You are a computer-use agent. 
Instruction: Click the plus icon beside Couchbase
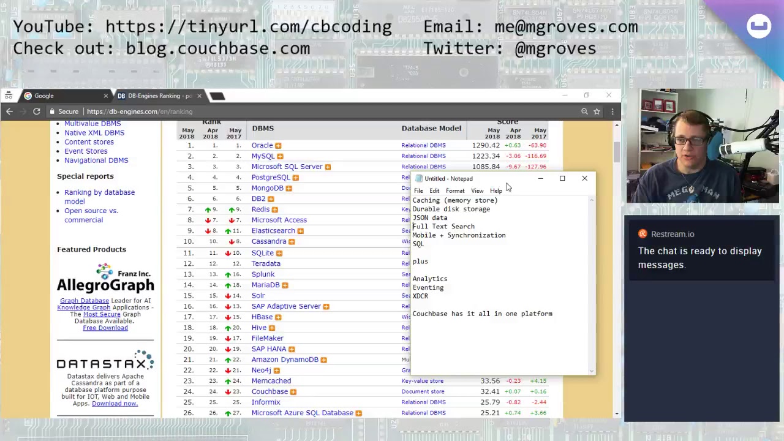point(293,392)
